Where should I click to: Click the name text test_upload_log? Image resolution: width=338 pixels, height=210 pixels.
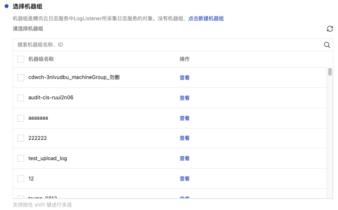pyautogui.click(x=47, y=158)
